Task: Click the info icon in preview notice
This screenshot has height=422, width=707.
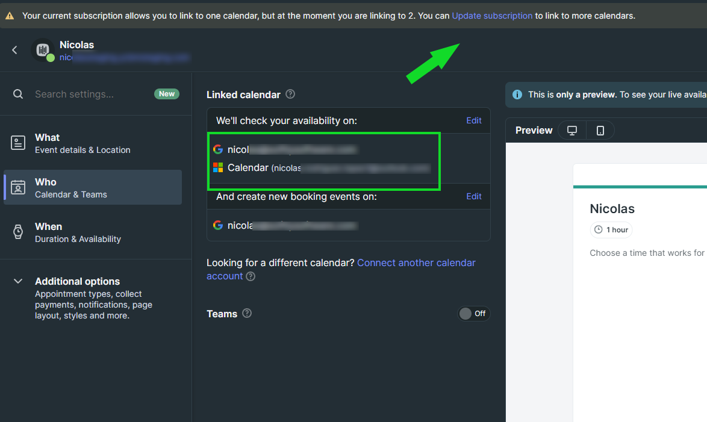Action: click(x=517, y=95)
